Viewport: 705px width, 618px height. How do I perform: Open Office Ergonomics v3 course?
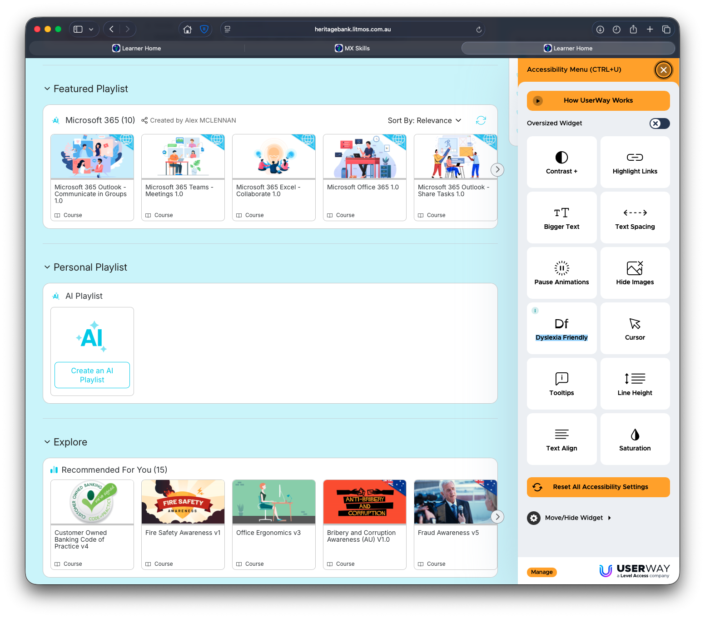274,524
